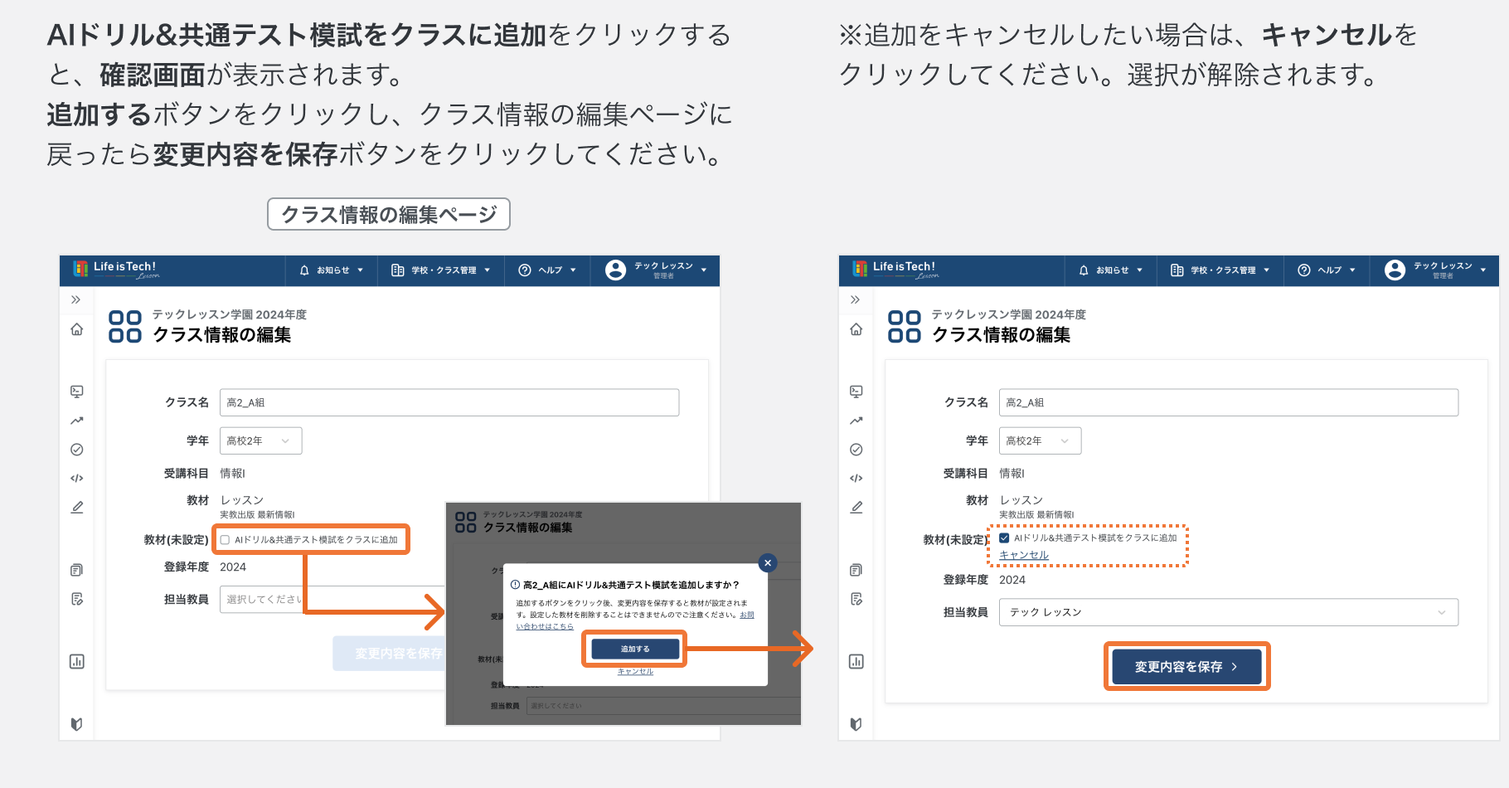The width and height of the screenshot is (1509, 788).
Task: Open the stacked documents icon in left sidebar
Action: tap(77, 570)
